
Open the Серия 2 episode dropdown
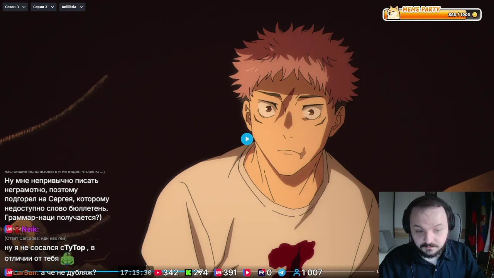(x=43, y=7)
